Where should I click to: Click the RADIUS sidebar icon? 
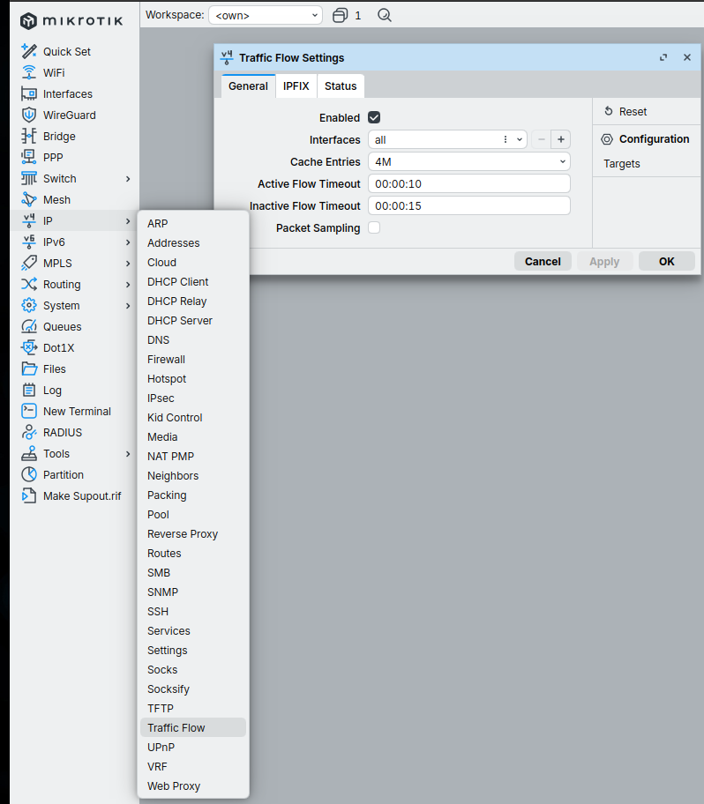tap(29, 432)
